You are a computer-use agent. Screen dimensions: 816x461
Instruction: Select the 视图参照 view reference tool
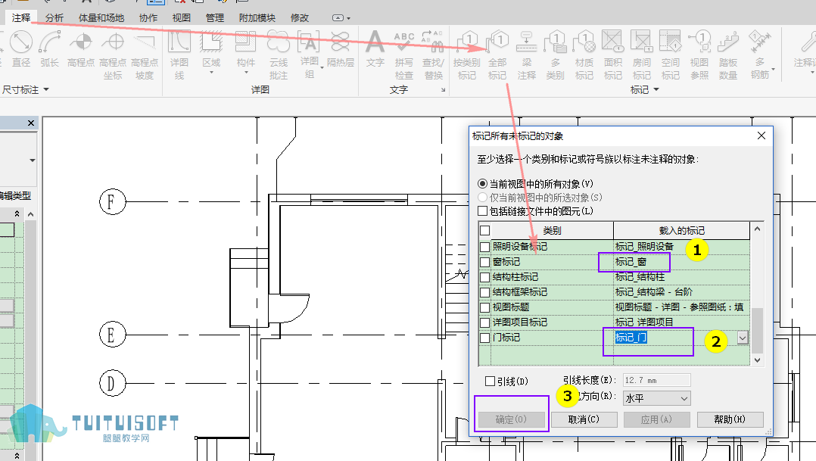[699, 55]
